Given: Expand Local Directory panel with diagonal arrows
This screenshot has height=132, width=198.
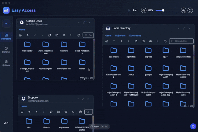Looking at the screenshot, I should pyautogui.click(x=184, y=28).
